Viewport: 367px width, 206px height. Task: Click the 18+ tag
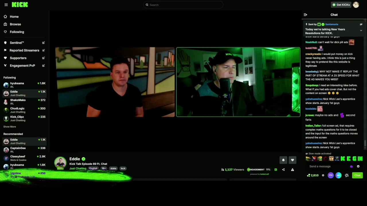point(104,169)
